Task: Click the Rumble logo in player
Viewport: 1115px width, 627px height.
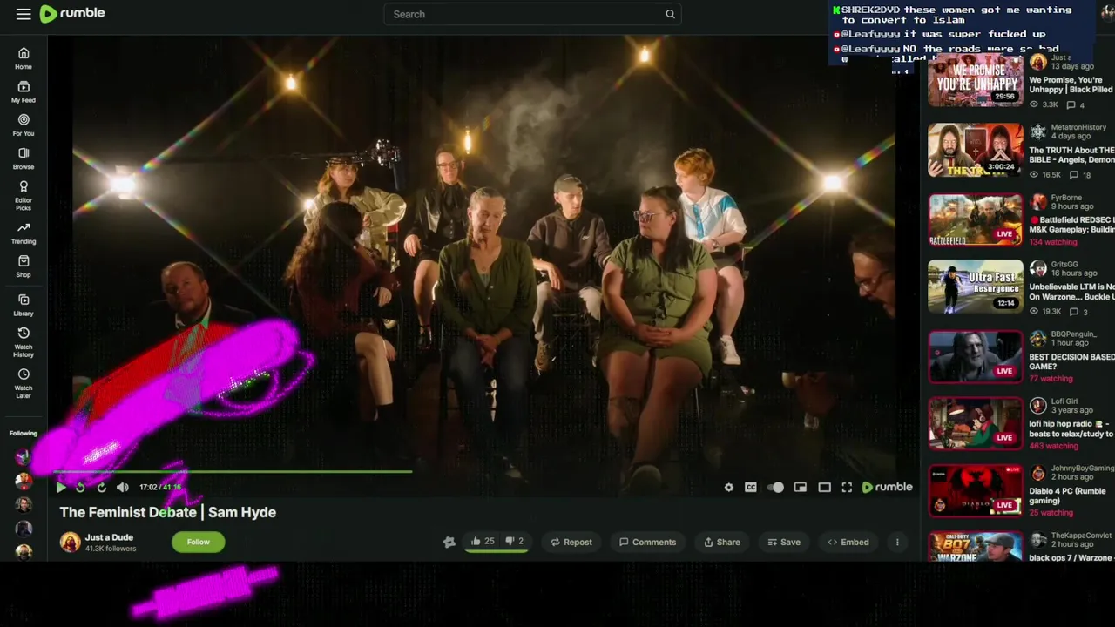Action: pyautogui.click(x=887, y=488)
